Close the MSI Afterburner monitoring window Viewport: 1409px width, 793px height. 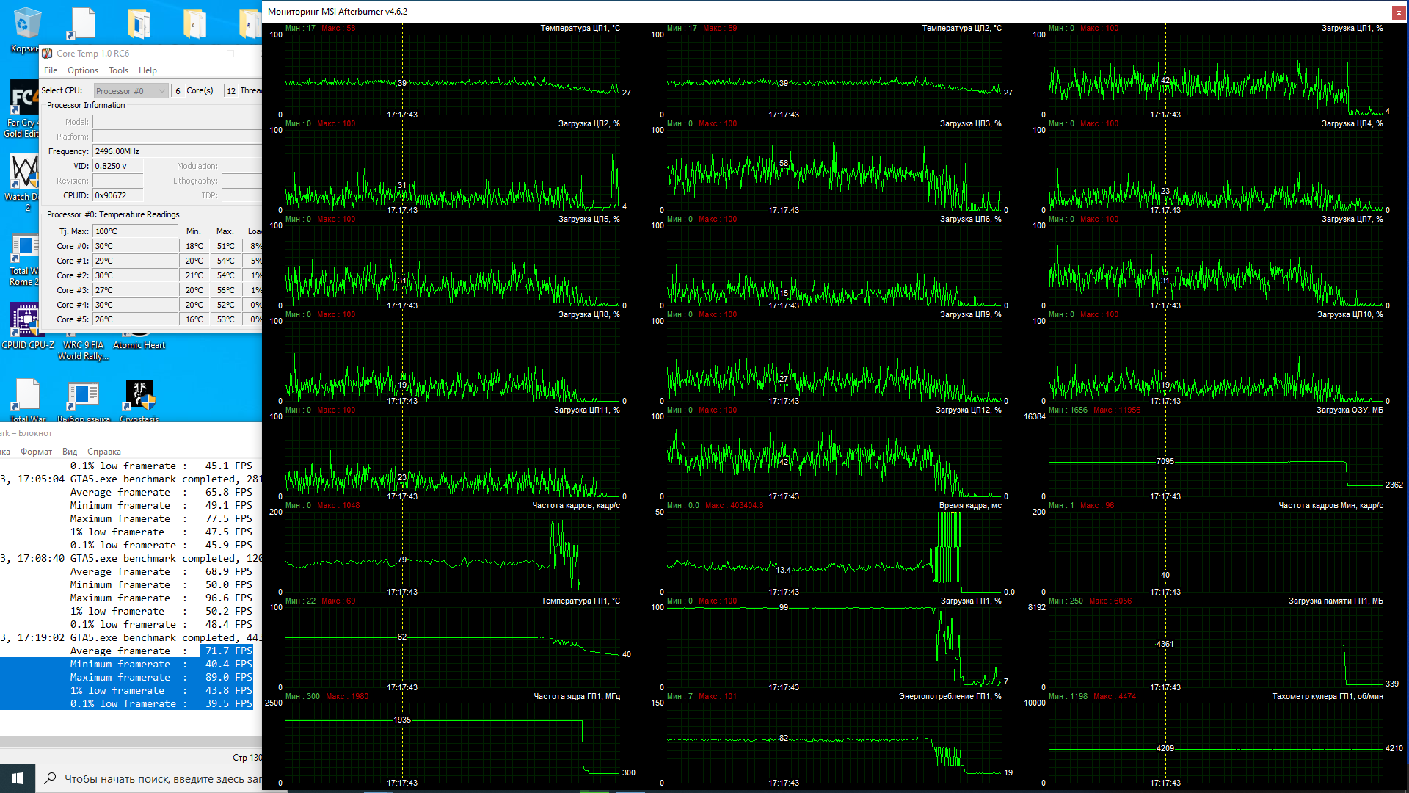point(1397,12)
